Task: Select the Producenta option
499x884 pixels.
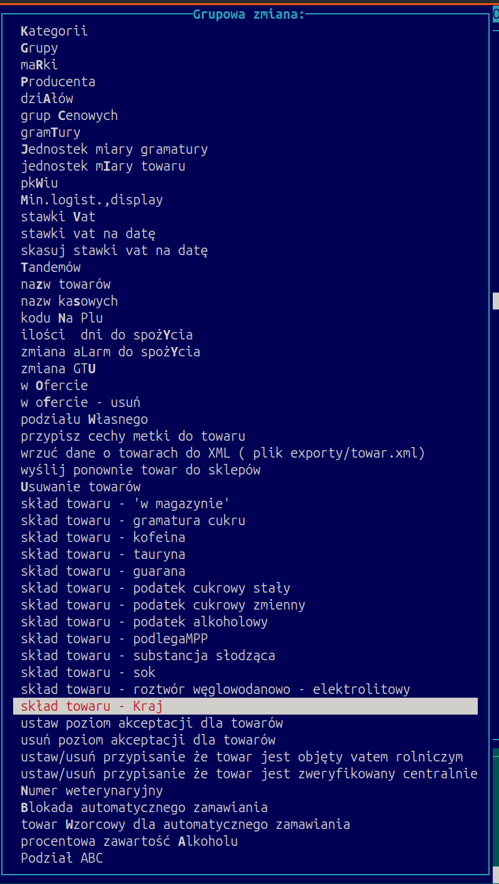Action: [x=58, y=82]
